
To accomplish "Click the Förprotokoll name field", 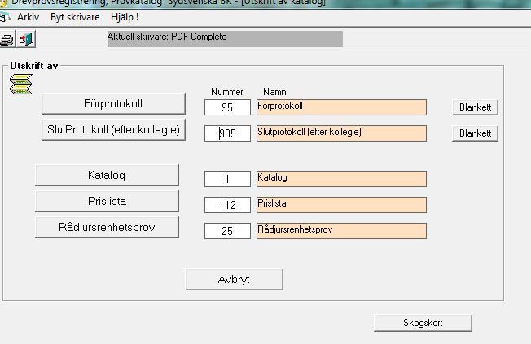I will (x=341, y=107).
